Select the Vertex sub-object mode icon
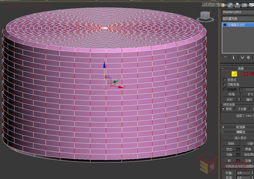Image resolution: width=254 pixels, height=179 pixels. [227, 74]
